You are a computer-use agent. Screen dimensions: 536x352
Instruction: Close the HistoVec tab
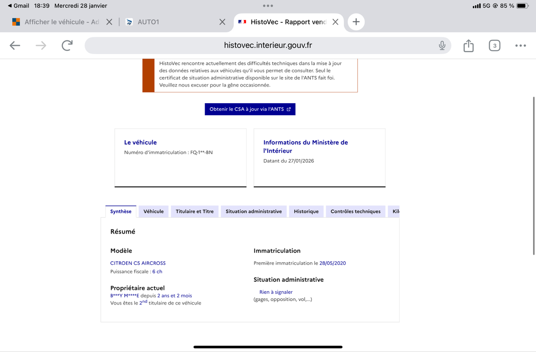point(335,22)
